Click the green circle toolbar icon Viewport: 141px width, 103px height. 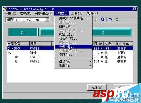click(x=117, y=19)
